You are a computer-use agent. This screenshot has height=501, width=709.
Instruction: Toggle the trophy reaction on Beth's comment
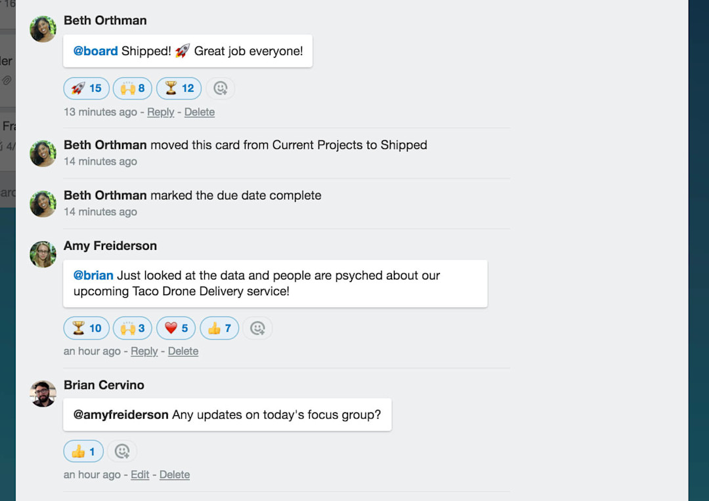[179, 88]
